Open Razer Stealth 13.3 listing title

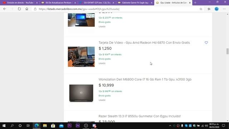(140, 116)
